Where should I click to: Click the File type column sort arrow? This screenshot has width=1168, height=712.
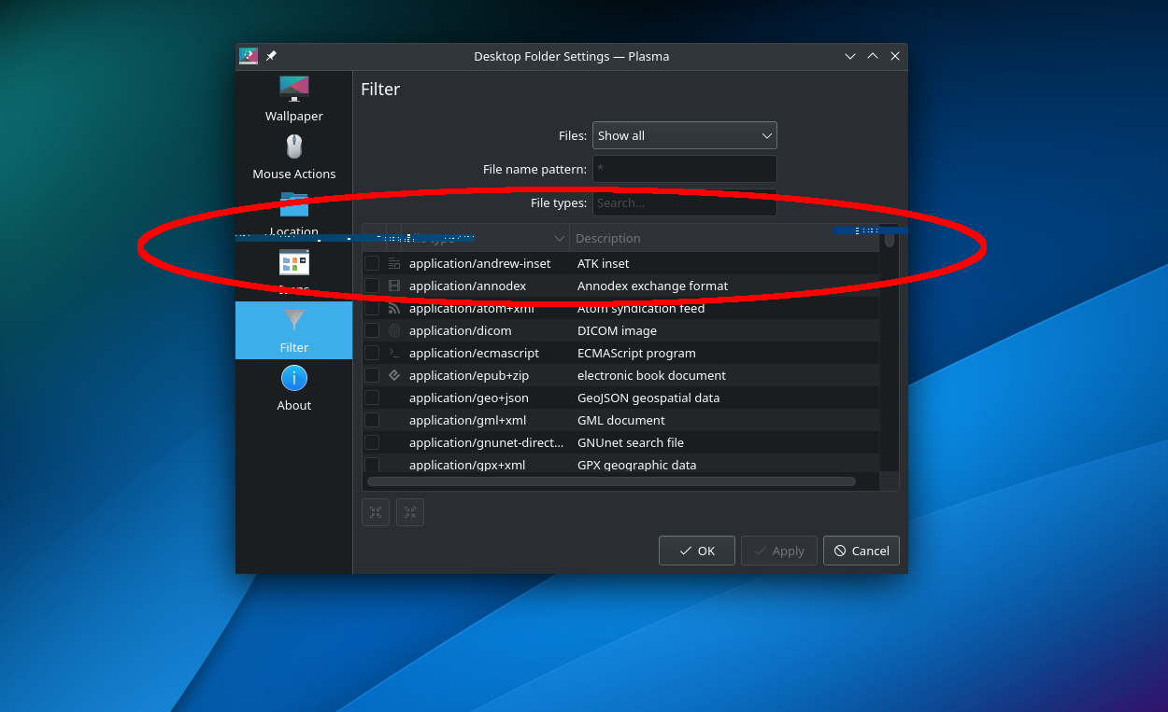click(559, 238)
